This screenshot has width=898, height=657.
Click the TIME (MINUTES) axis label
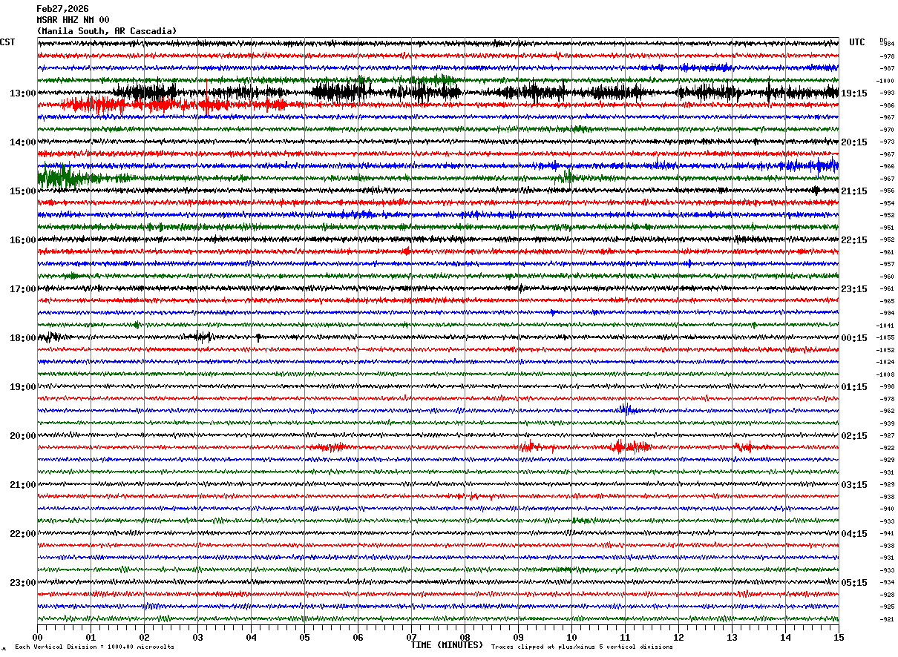click(x=447, y=645)
